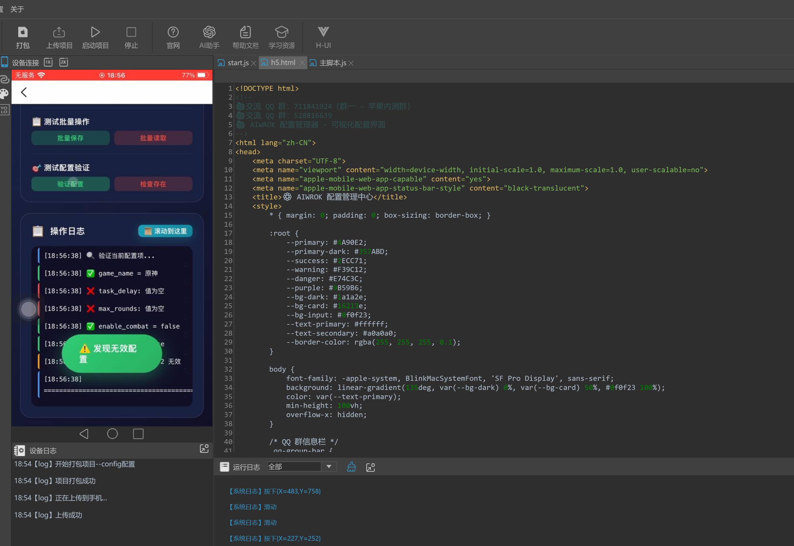Switch to the 主脚本.js tab
The width and height of the screenshot is (794, 546).
pyautogui.click(x=332, y=63)
